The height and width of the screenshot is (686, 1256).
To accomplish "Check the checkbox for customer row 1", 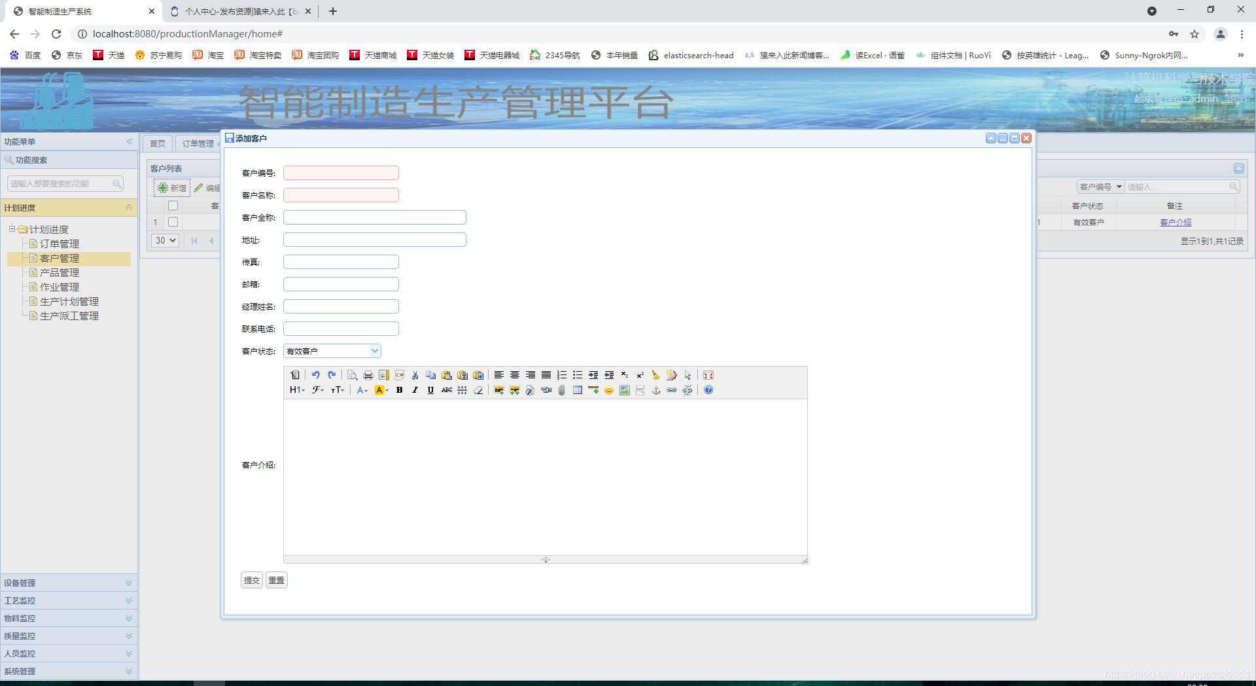I will click(173, 222).
